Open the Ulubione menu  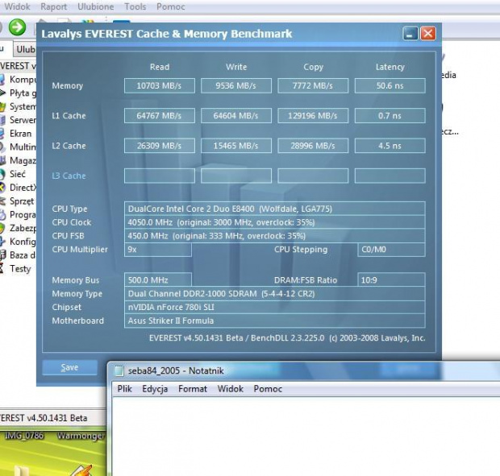pyautogui.click(x=96, y=6)
